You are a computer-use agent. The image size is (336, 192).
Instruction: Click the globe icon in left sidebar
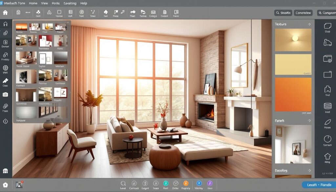[x=5, y=68]
